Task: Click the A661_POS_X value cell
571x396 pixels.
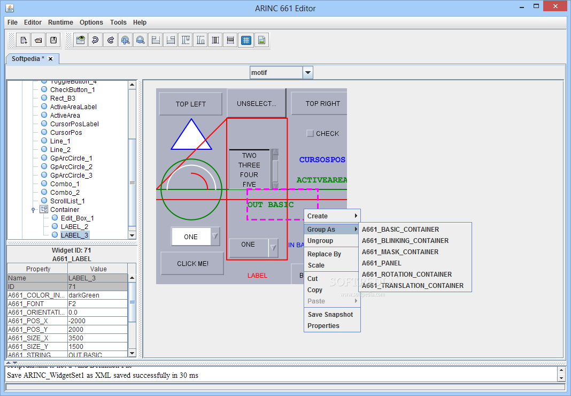Action: pos(98,321)
